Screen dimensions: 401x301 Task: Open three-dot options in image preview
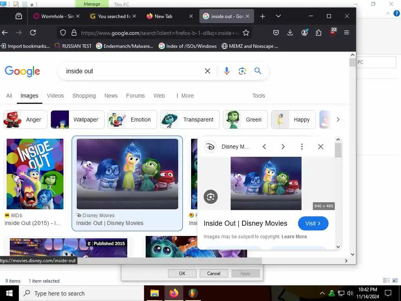302,147
